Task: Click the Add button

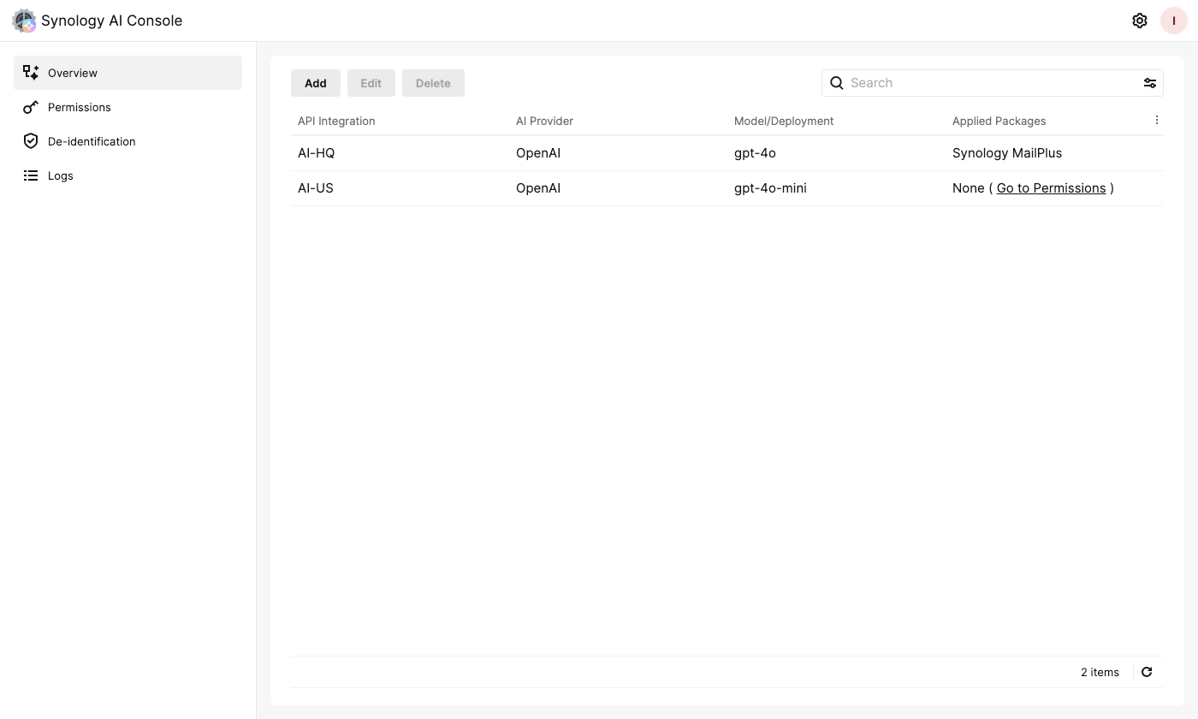Action: 315,83
